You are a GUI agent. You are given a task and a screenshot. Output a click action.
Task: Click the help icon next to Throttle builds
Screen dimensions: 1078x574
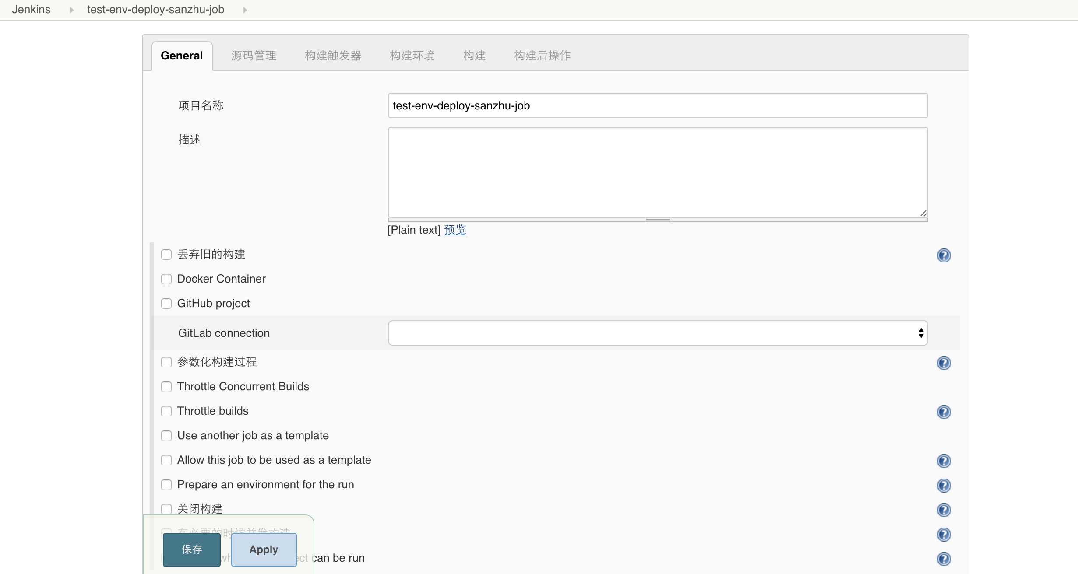coord(944,412)
